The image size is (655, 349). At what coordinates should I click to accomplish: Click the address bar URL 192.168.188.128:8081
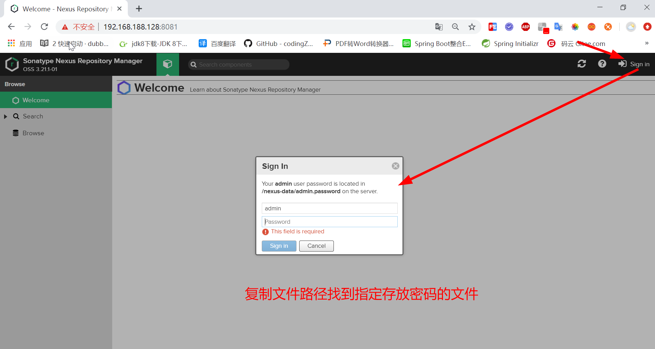pyautogui.click(x=140, y=27)
